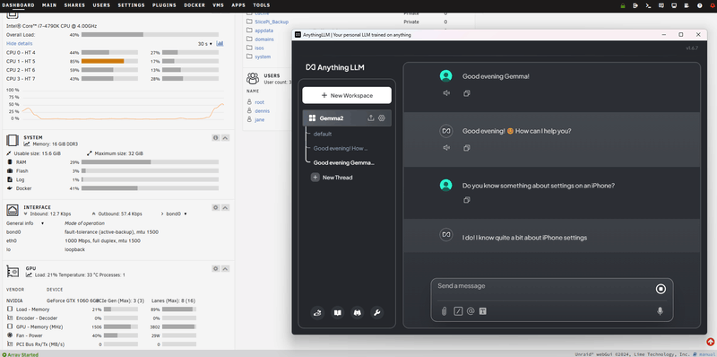The image size is (717, 357).
Task: Toggle the microphone in the message box
Action: coord(660,311)
